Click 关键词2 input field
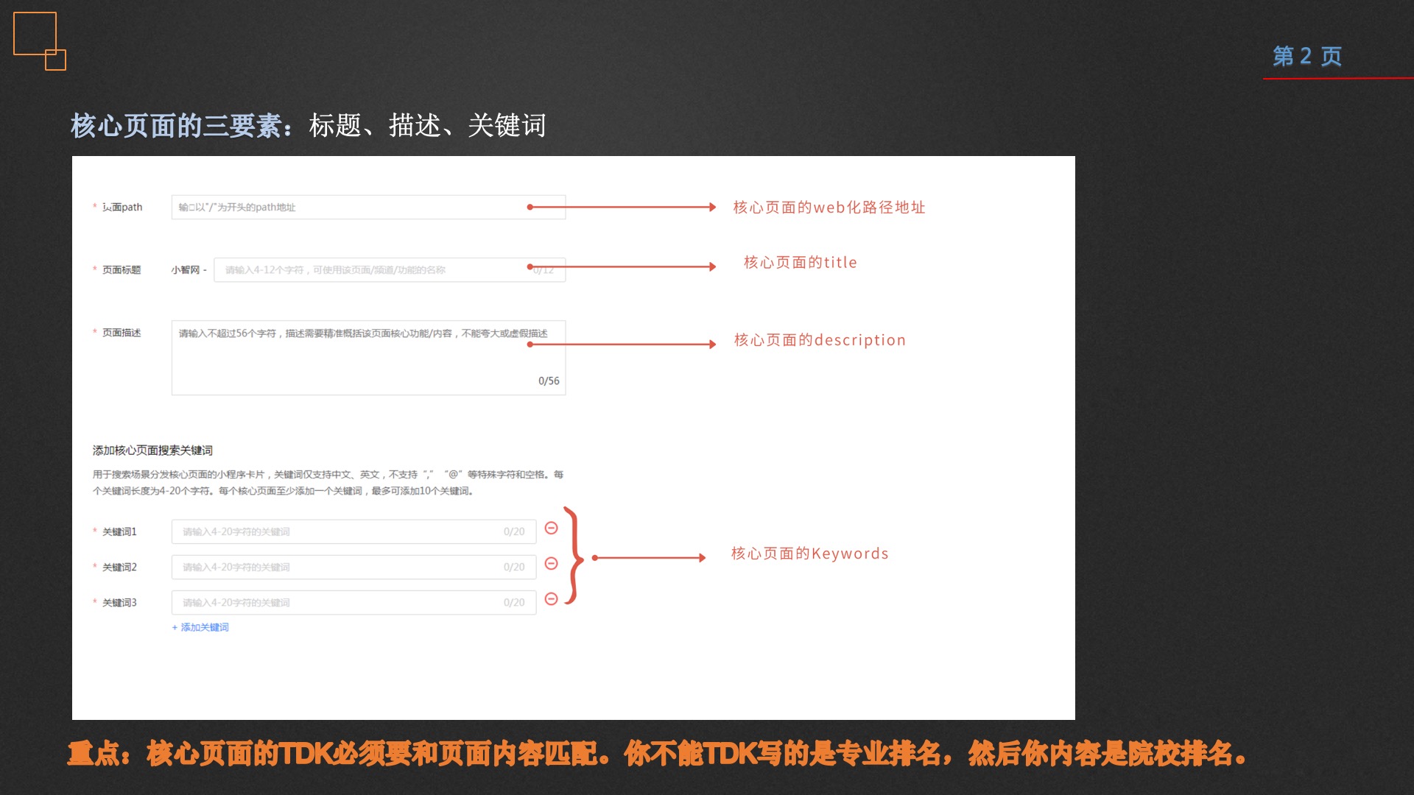The height and width of the screenshot is (795, 1414). [x=353, y=565]
